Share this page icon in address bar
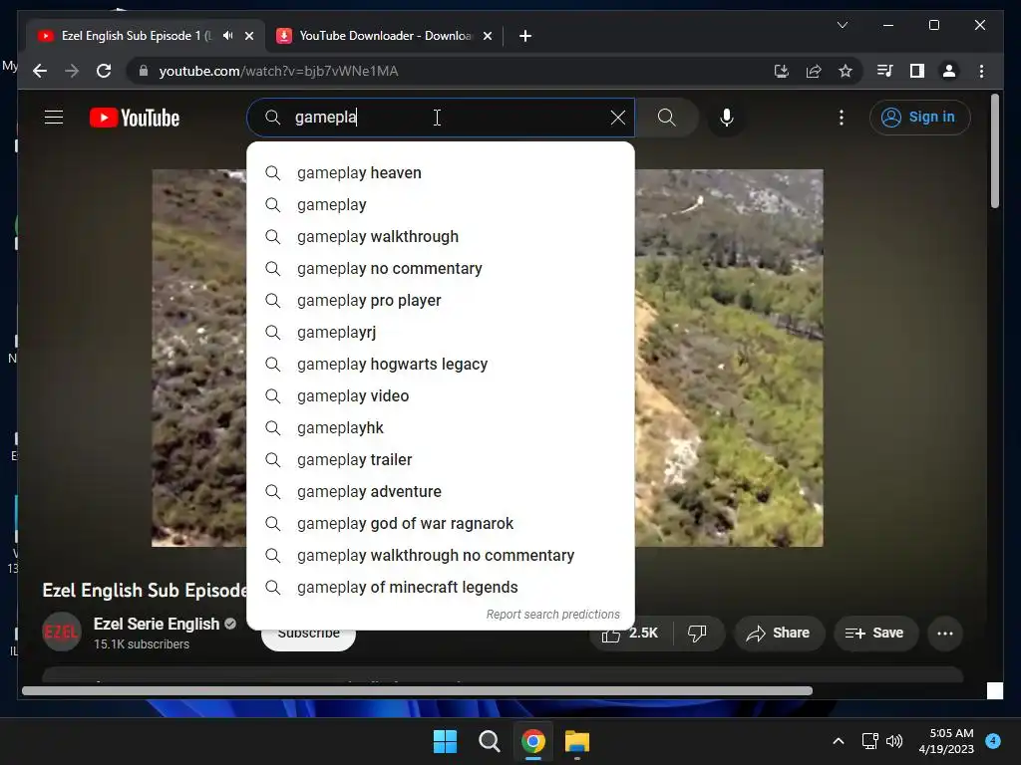Image resolution: width=1021 pixels, height=765 pixels. 814,71
